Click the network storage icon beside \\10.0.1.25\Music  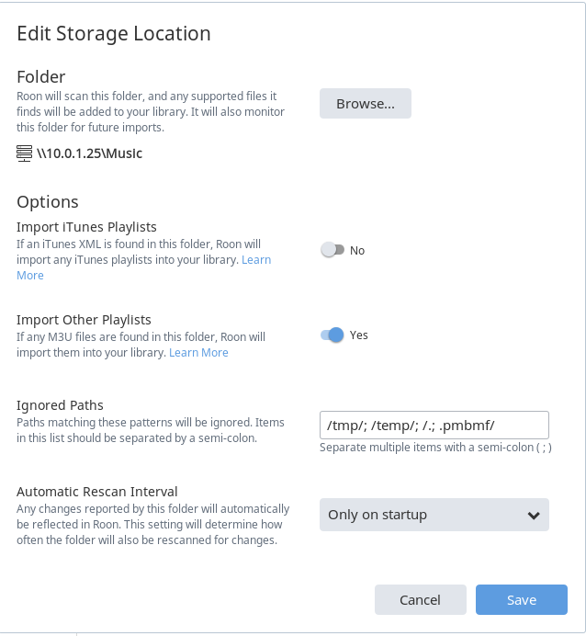(24, 153)
